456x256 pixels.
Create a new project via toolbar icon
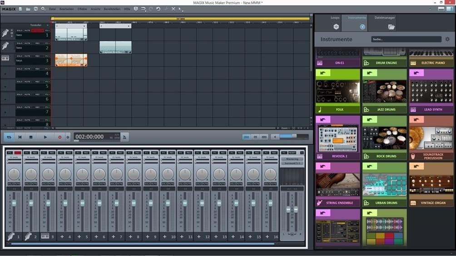[20, 9]
